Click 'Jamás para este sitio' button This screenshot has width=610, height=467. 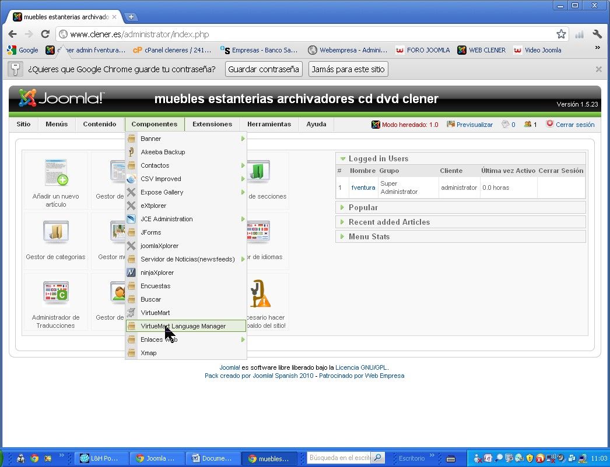coord(348,69)
